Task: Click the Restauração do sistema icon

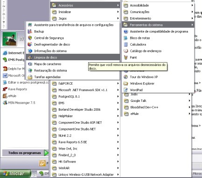Action: point(30,71)
